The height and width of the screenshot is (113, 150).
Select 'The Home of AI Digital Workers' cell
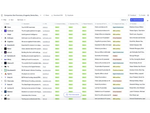point(31,67)
